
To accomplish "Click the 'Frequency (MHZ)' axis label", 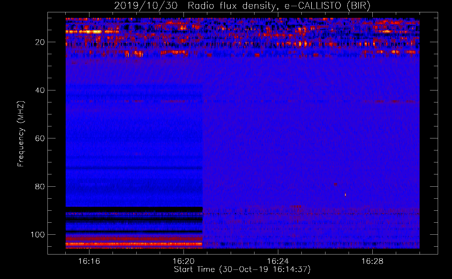I will (x=21, y=134).
